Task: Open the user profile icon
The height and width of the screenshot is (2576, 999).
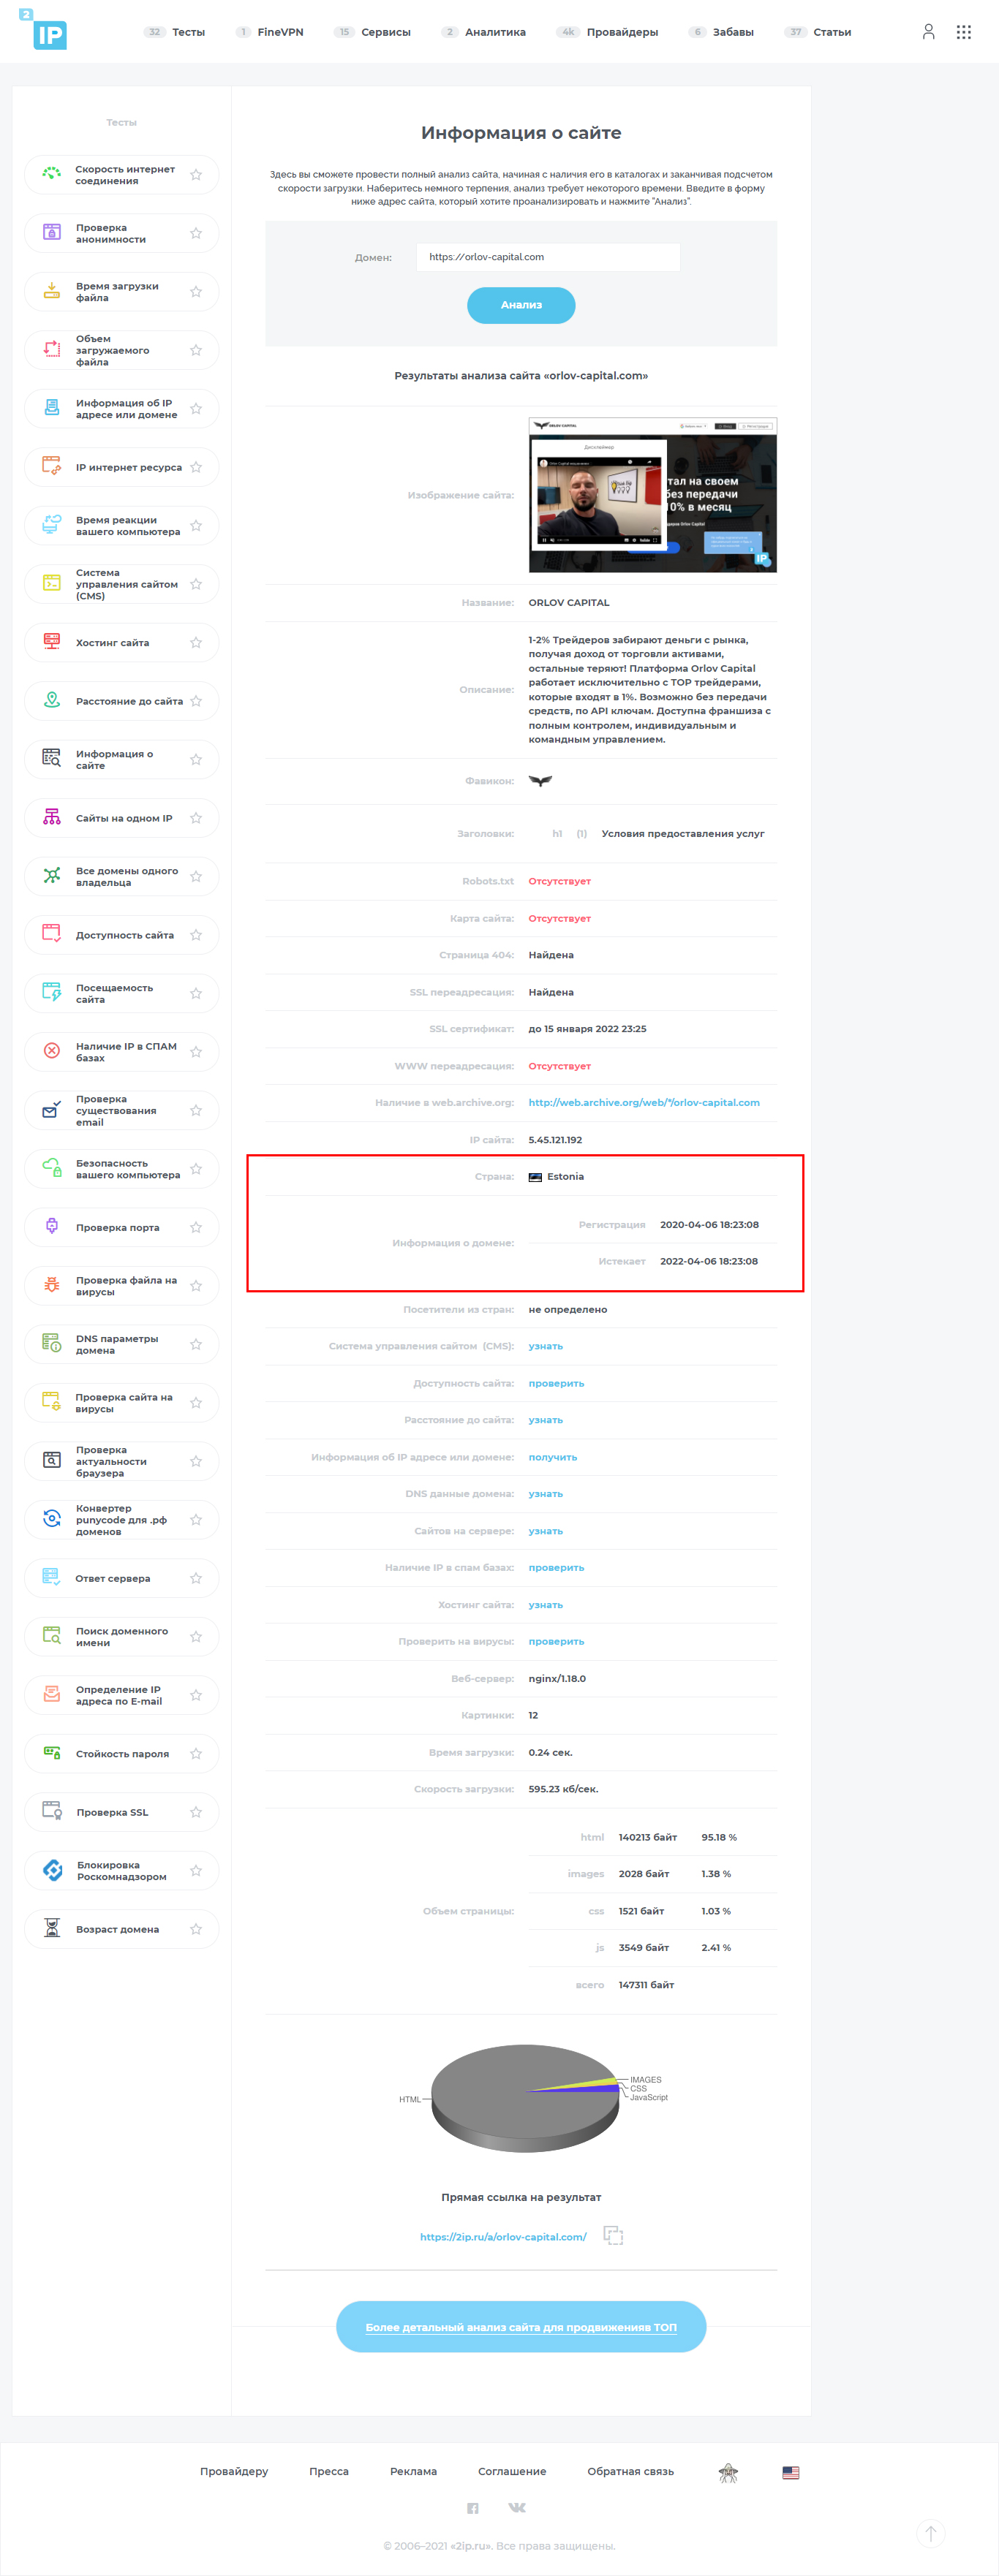Action: [928, 32]
